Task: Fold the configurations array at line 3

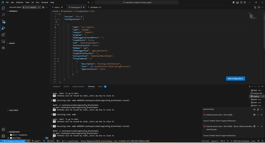Action: pos(58,19)
